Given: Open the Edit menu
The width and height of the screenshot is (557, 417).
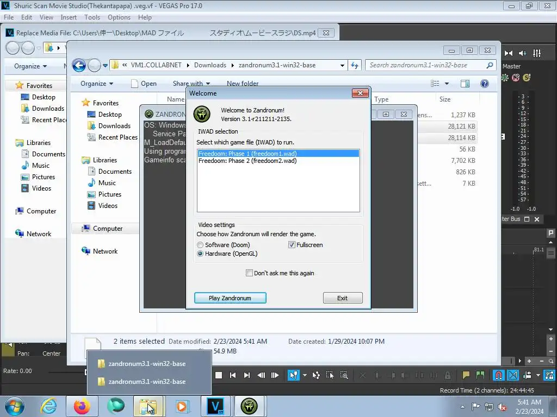Looking at the screenshot, I should (x=26, y=17).
